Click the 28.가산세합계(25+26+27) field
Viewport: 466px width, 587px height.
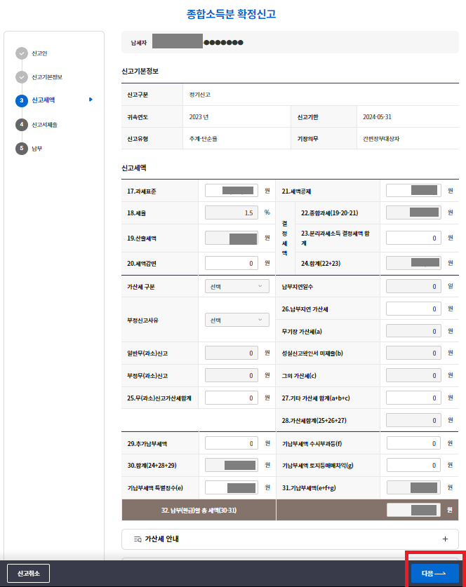click(x=413, y=420)
